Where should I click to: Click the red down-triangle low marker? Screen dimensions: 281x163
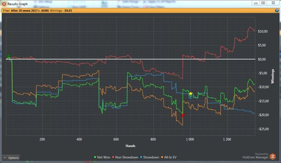(183, 115)
